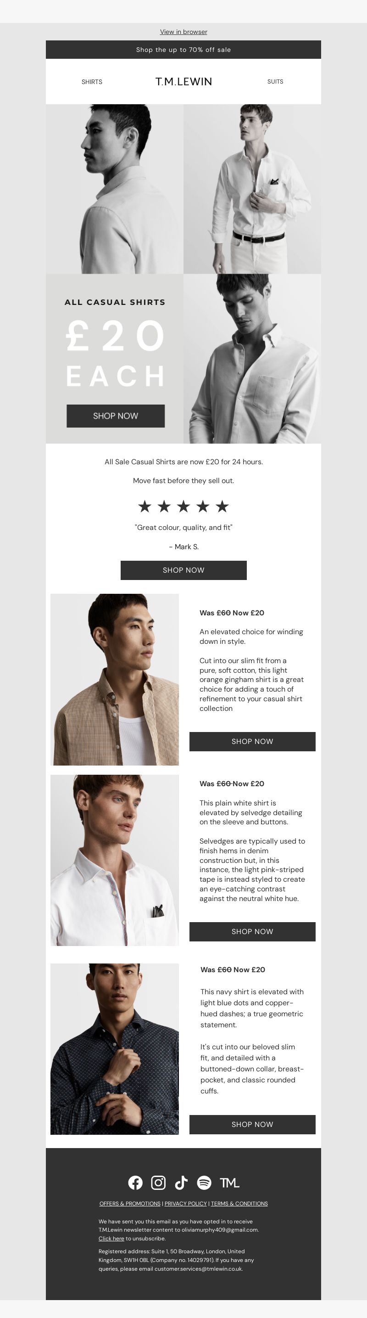This screenshot has width=367, height=1318.
Task: Open the PRIVACY POLICY footer link
Action: [185, 1203]
